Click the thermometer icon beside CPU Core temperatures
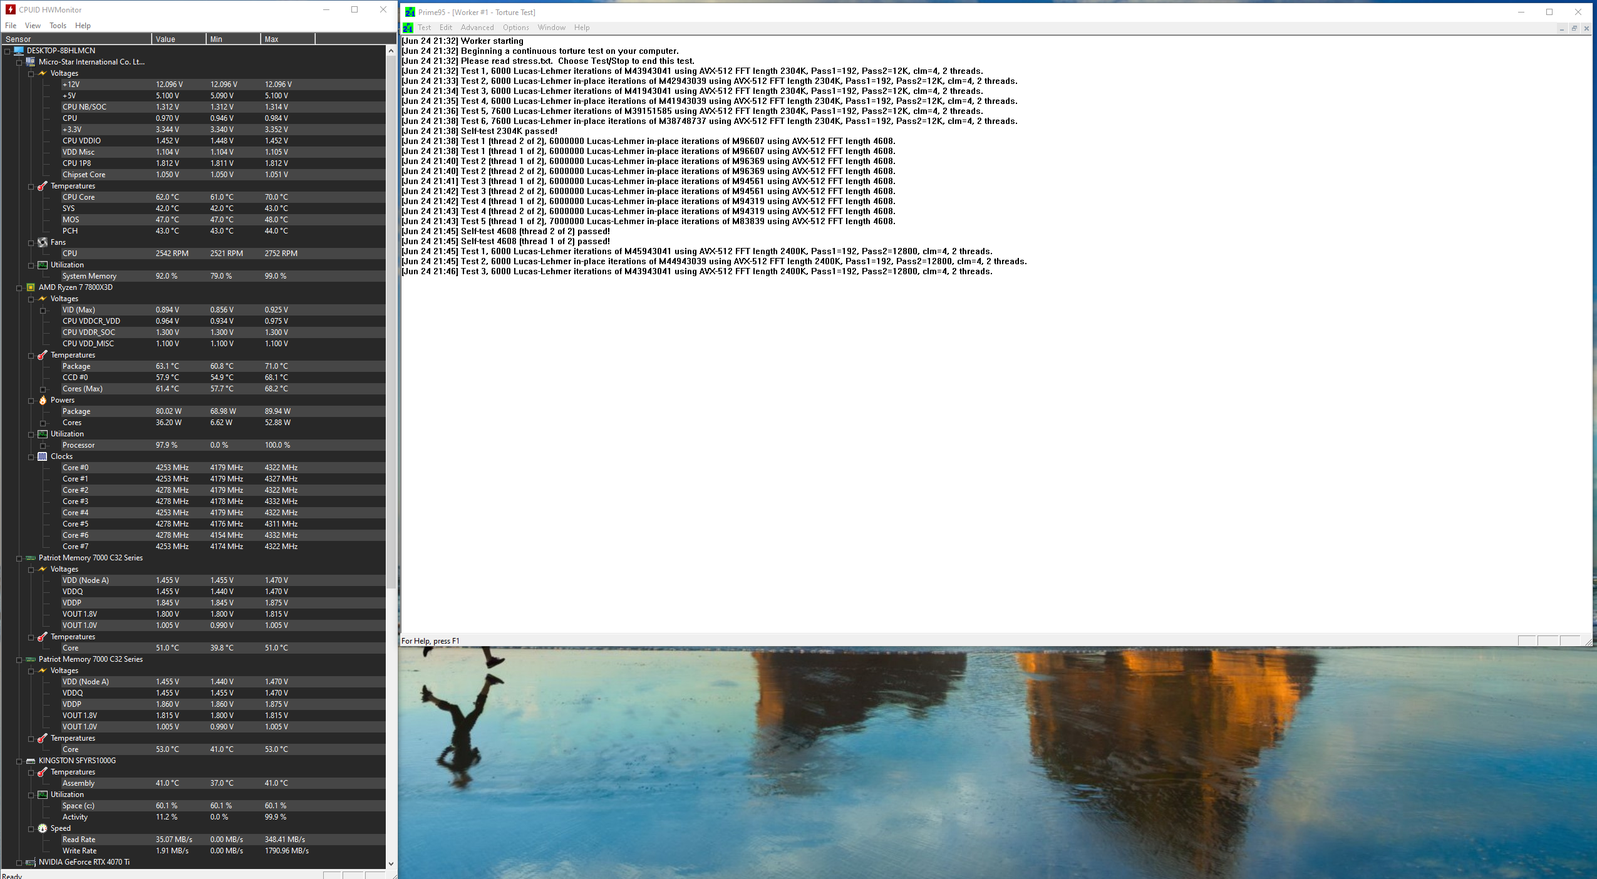 [43, 186]
